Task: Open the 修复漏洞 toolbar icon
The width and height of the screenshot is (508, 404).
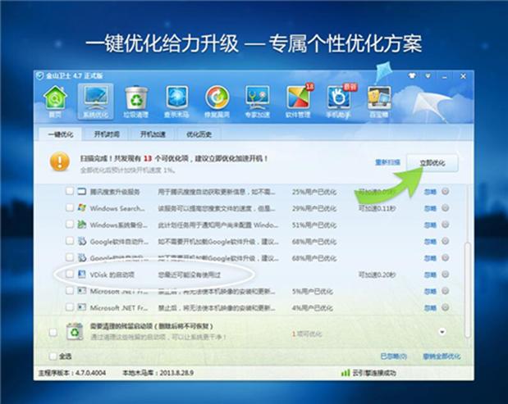Action: [217, 102]
